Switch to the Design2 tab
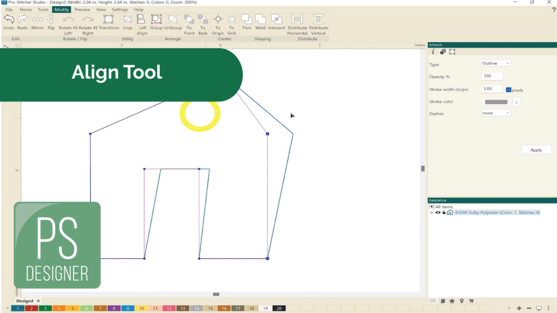557x313 pixels. (24, 300)
